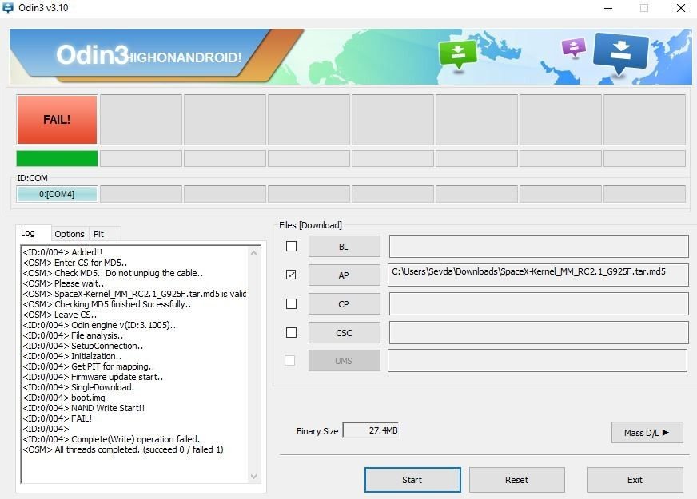Screen dimensions: 697x499
Task: Click the AP file button
Action: (344, 275)
